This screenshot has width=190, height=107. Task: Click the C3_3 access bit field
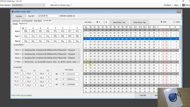point(49,85)
